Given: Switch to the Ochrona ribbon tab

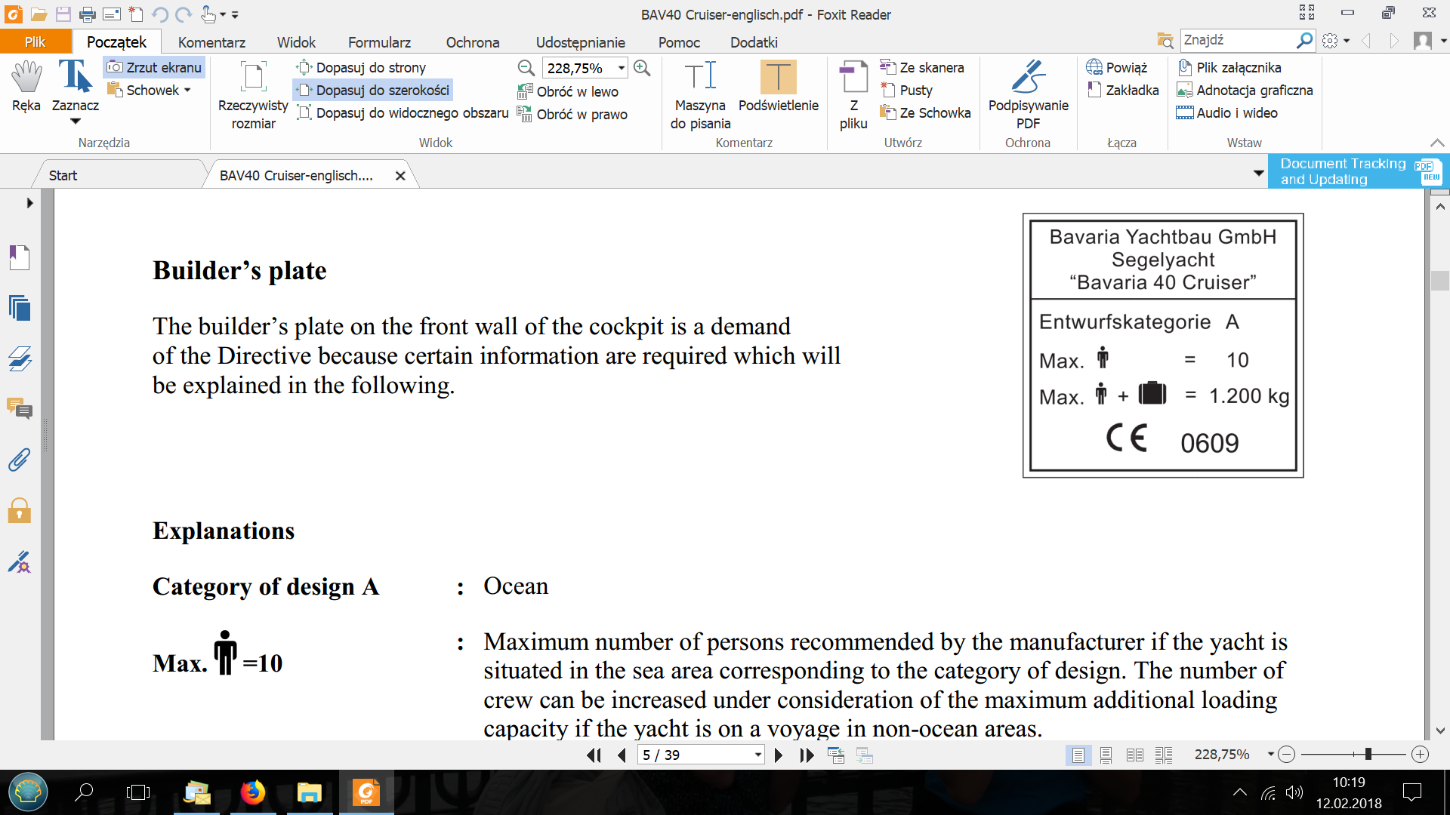Looking at the screenshot, I should coord(473,42).
